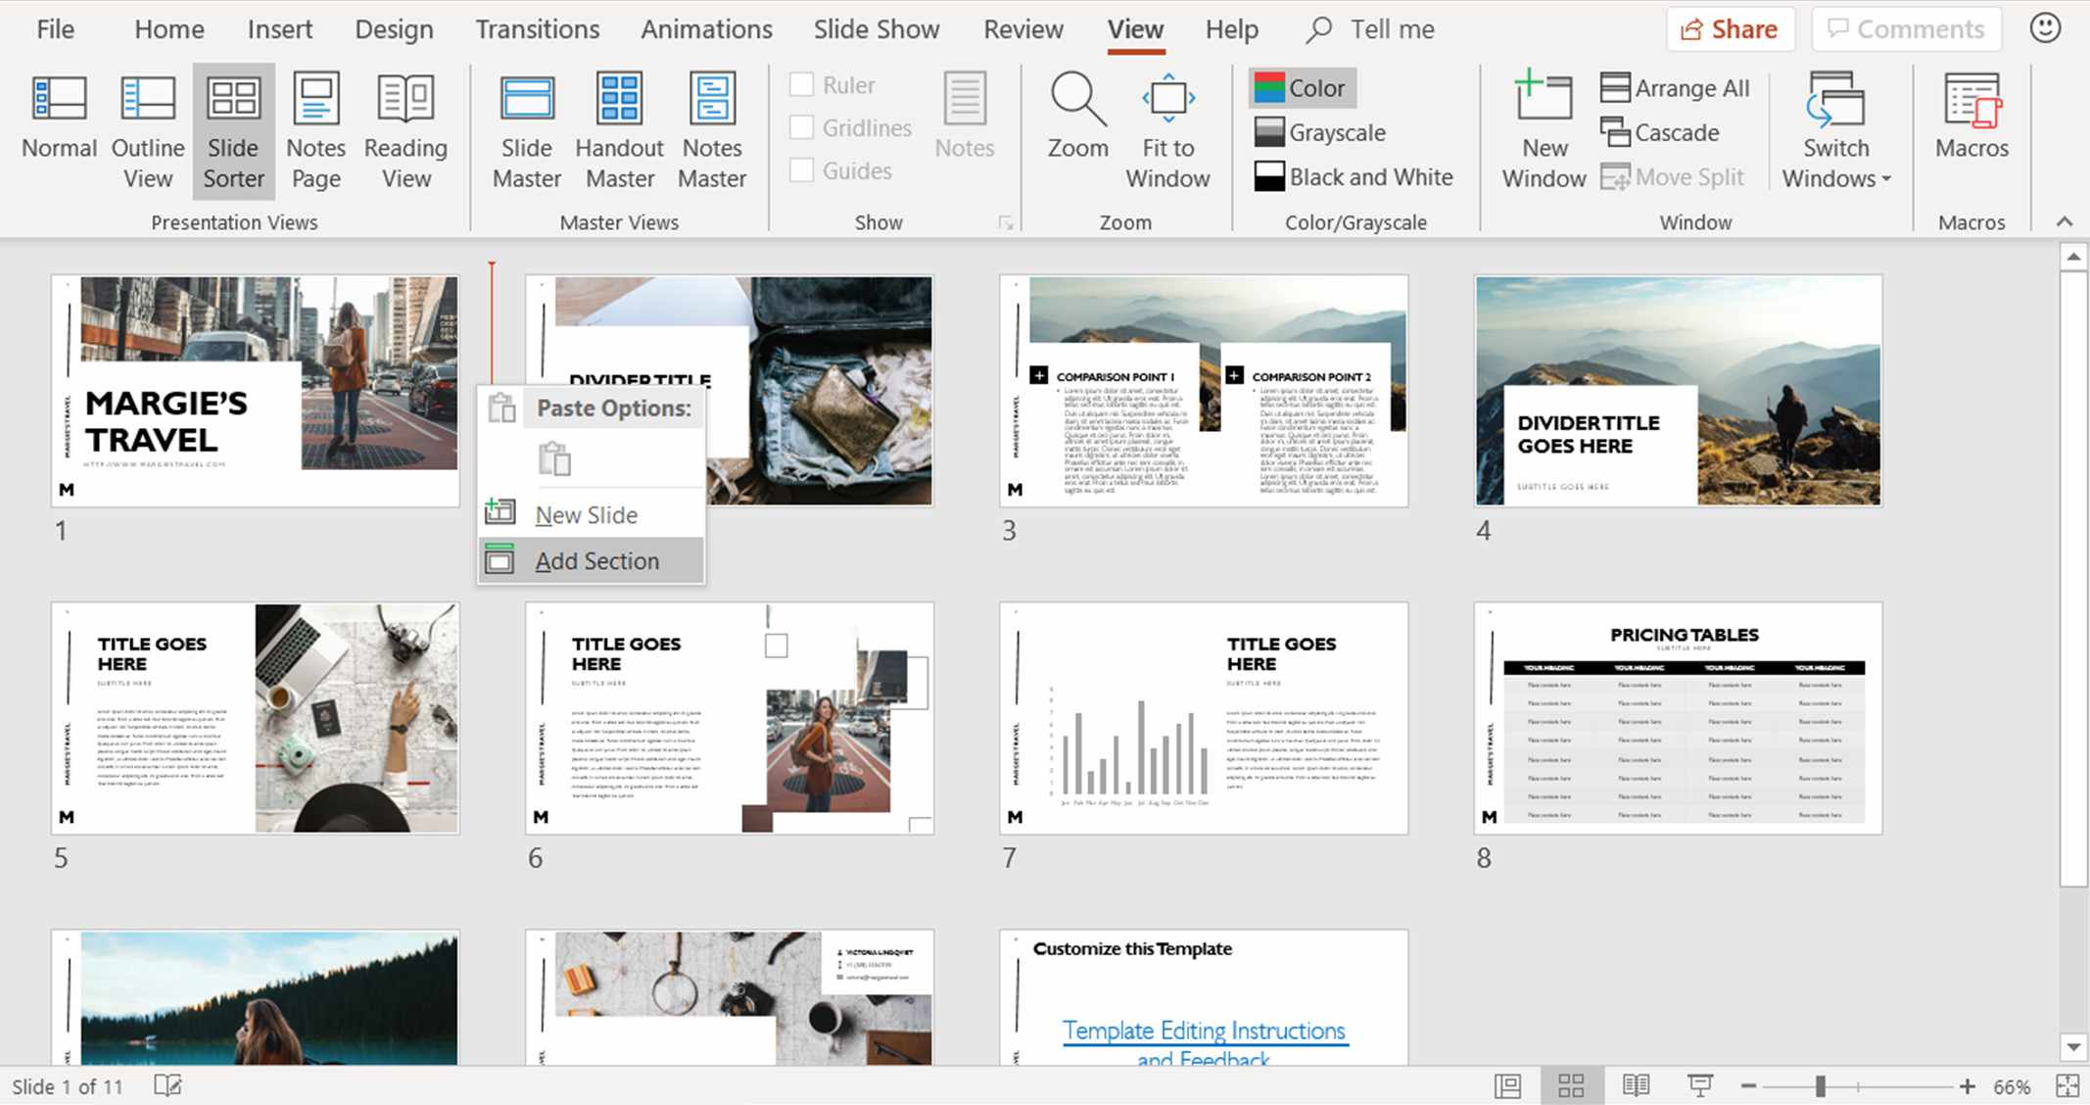Click Add Section in context menu
Screen dimensions: 2090x1105
(x=597, y=558)
